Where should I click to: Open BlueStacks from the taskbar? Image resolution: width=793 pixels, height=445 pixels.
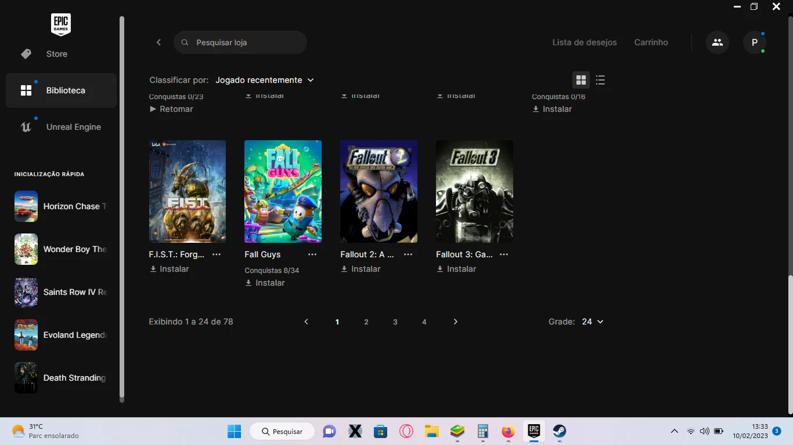pos(457,431)
